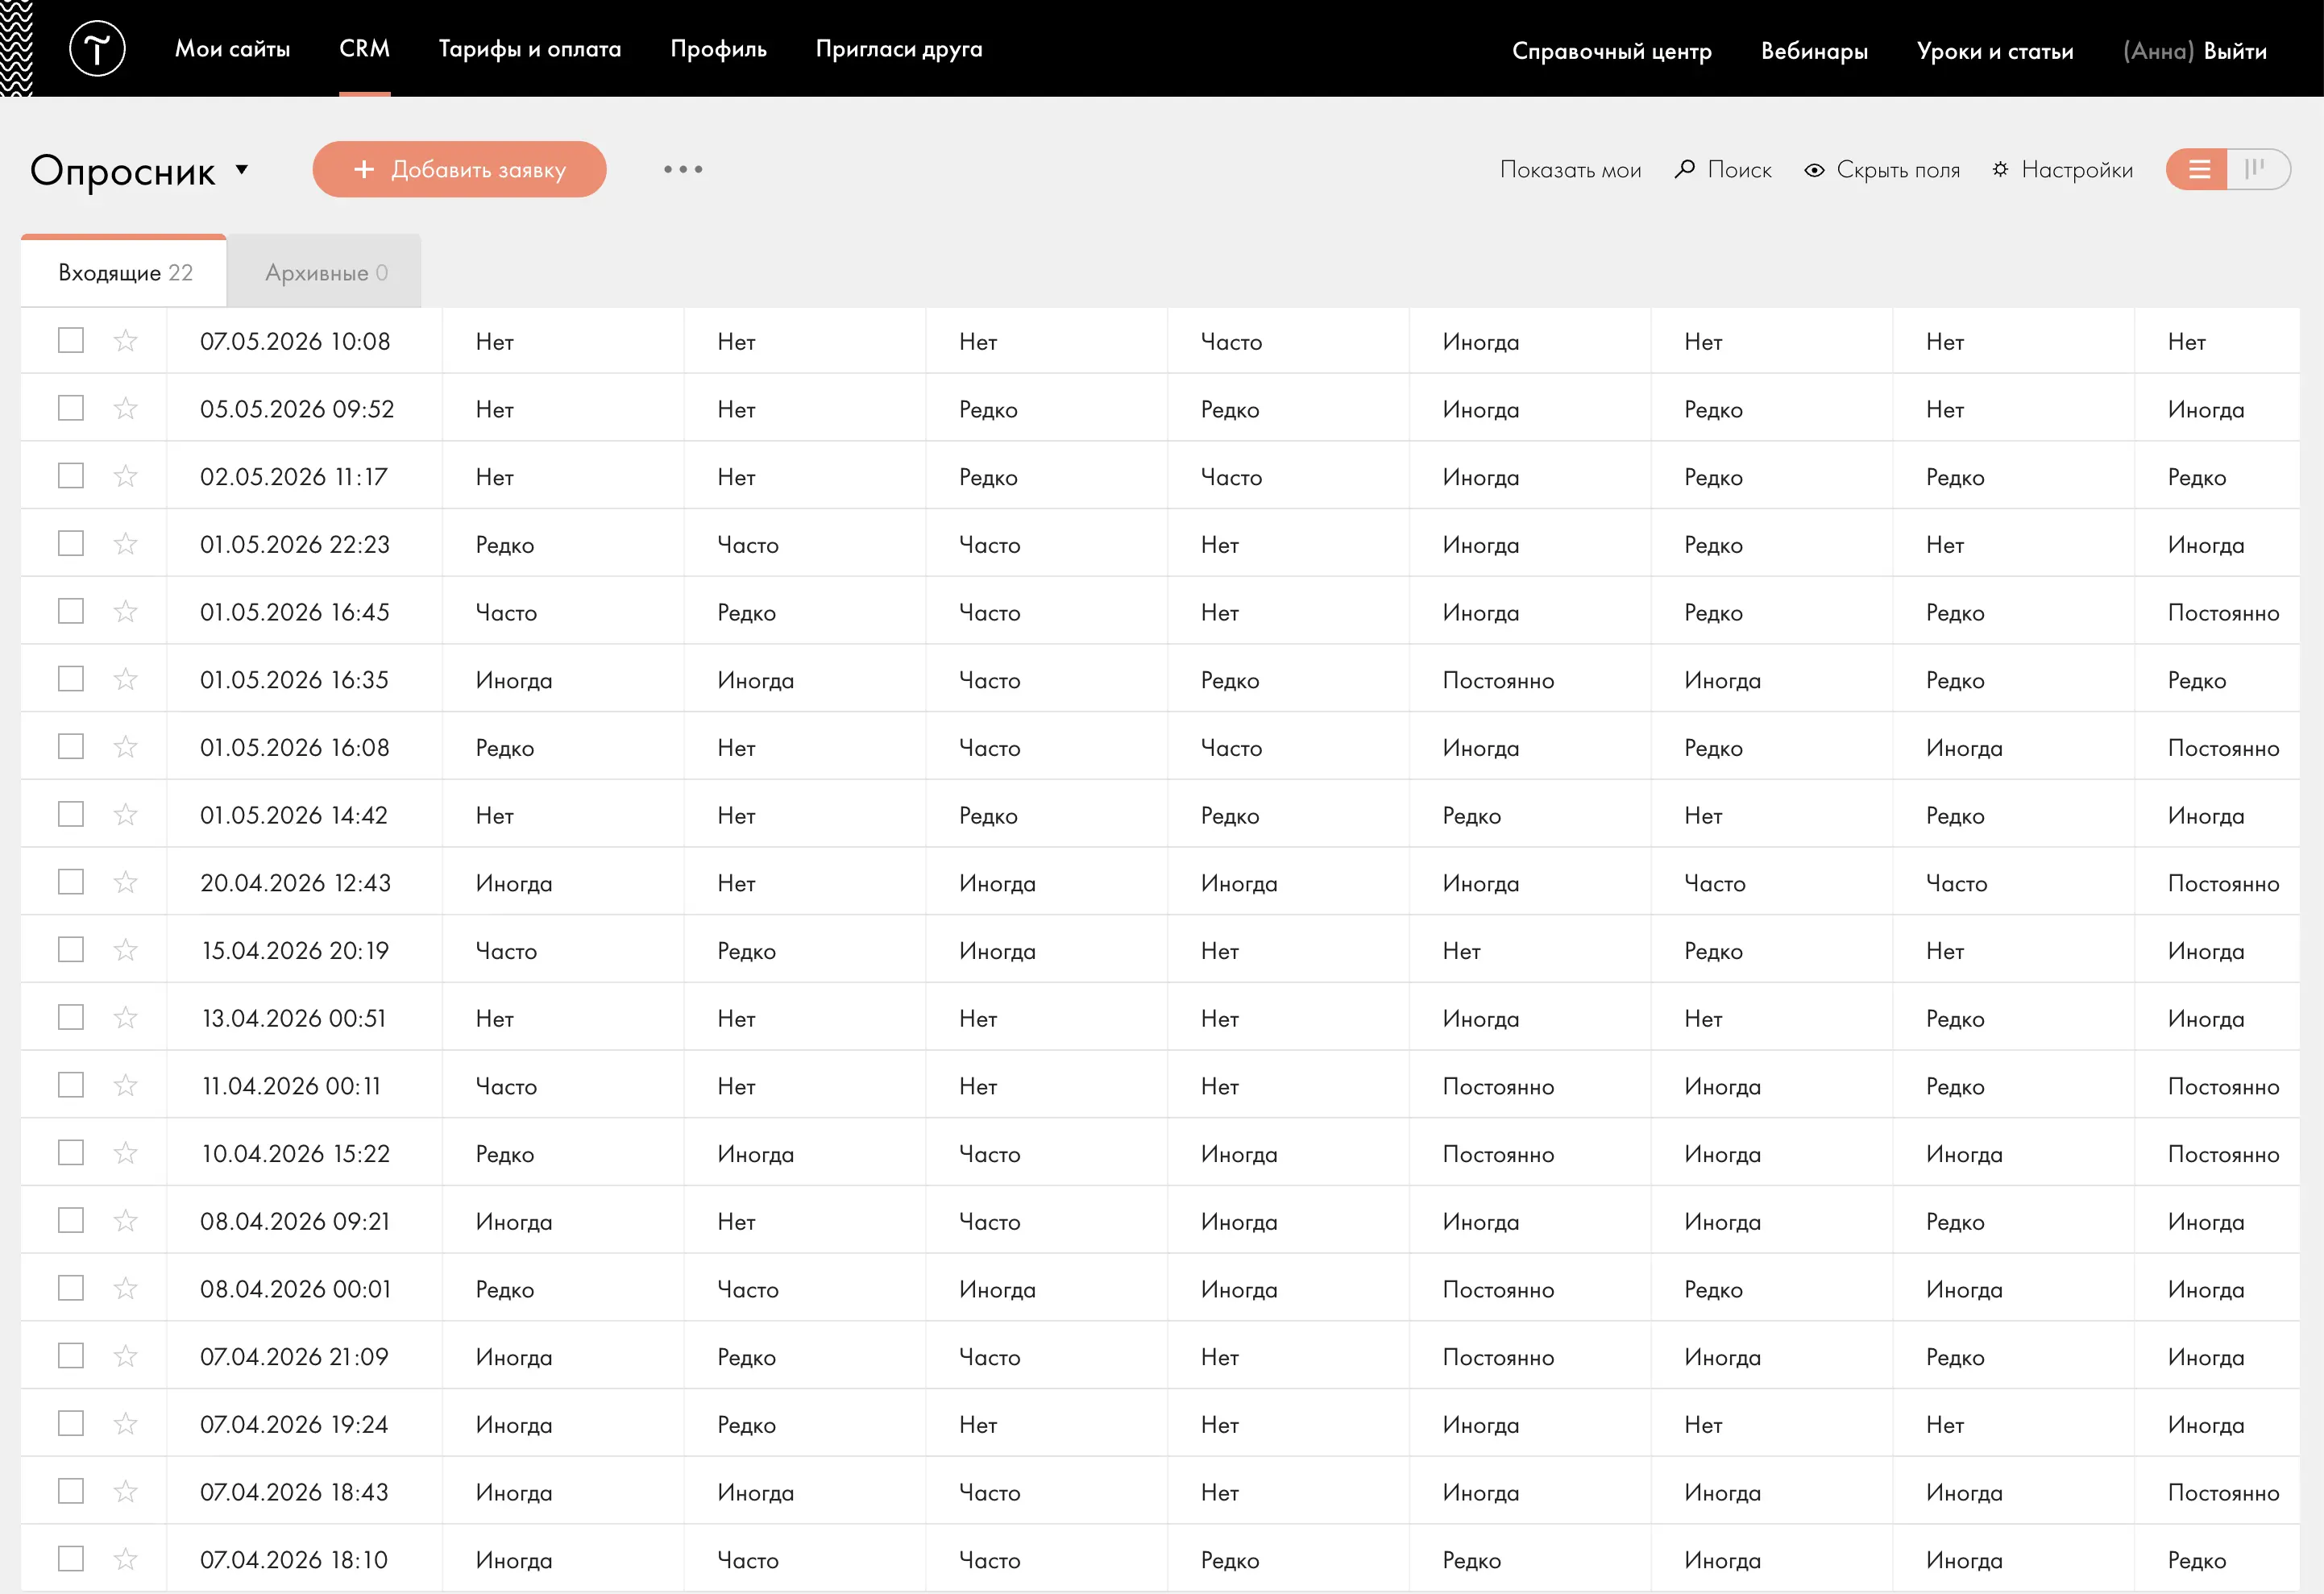Screen dimensions: 2324x1594
Task: Star the 01.05.2026 16:45 entry
Action: point(125,611)
